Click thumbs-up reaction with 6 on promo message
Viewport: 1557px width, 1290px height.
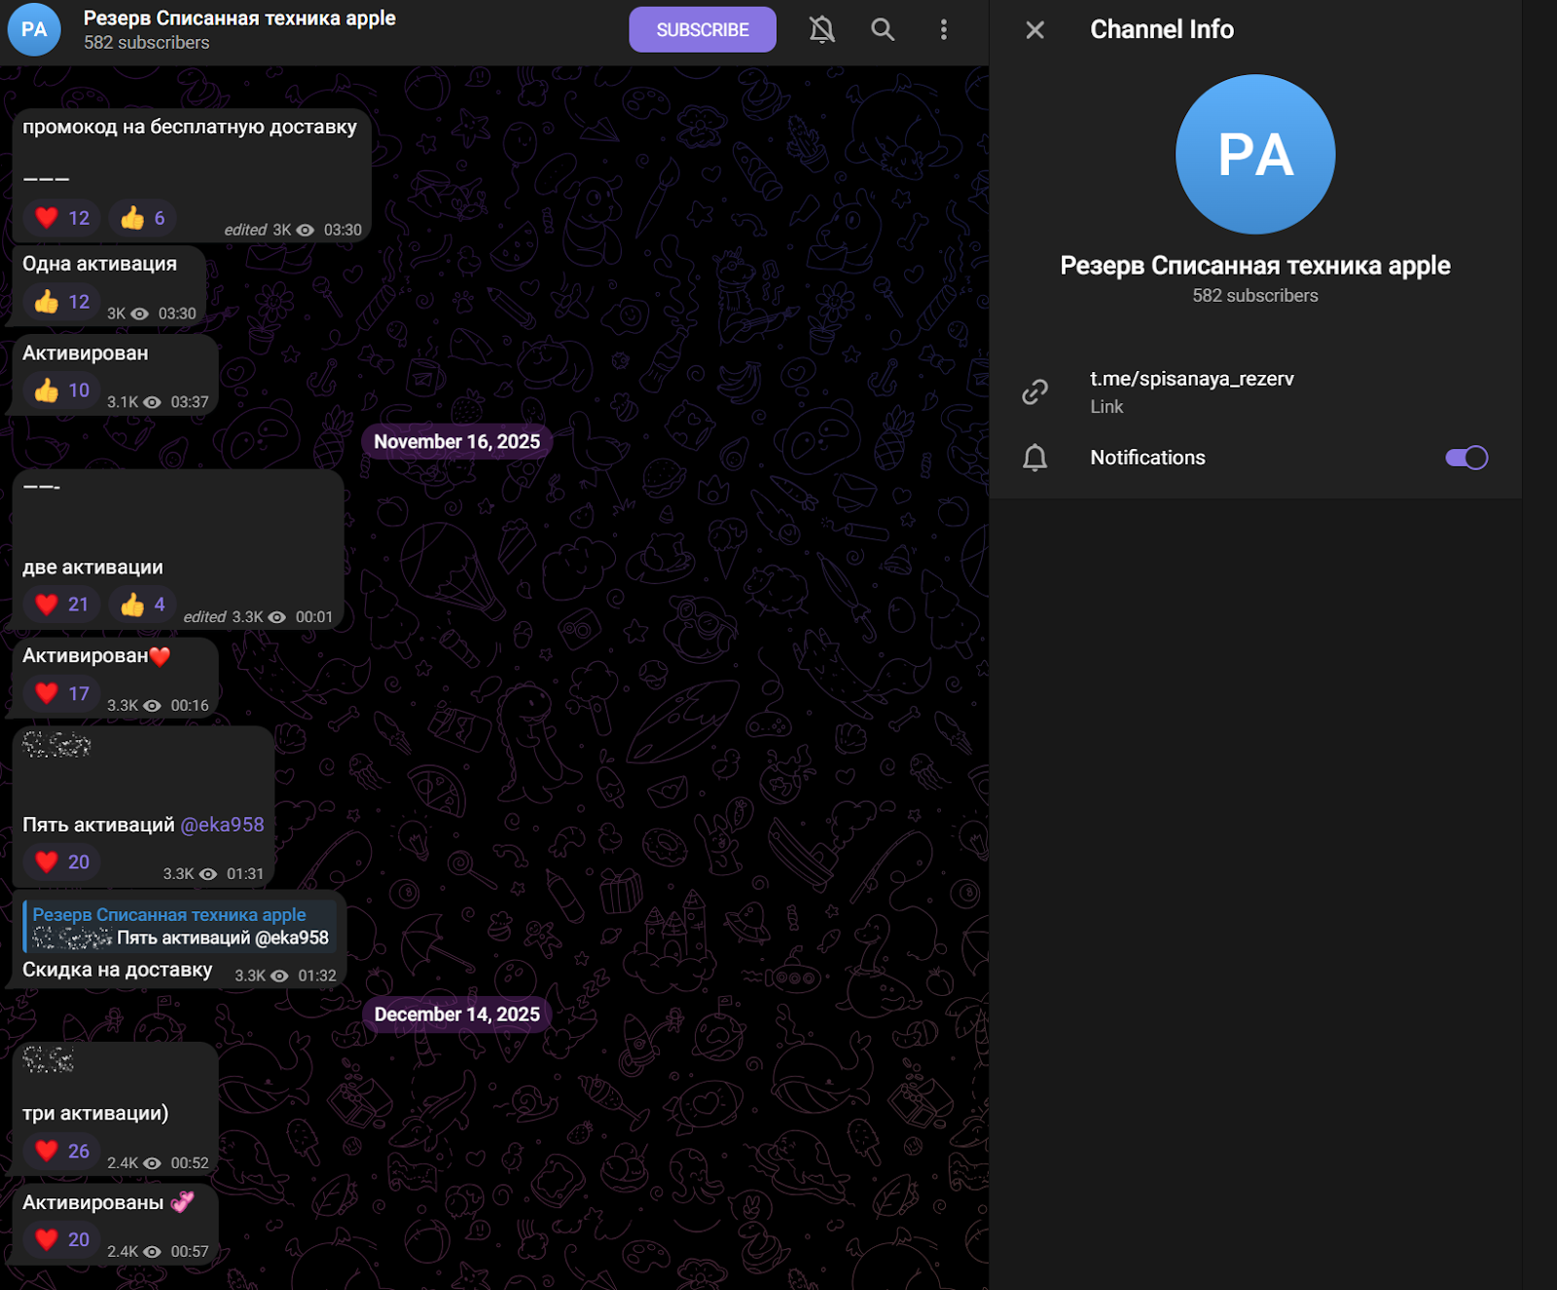142,218
